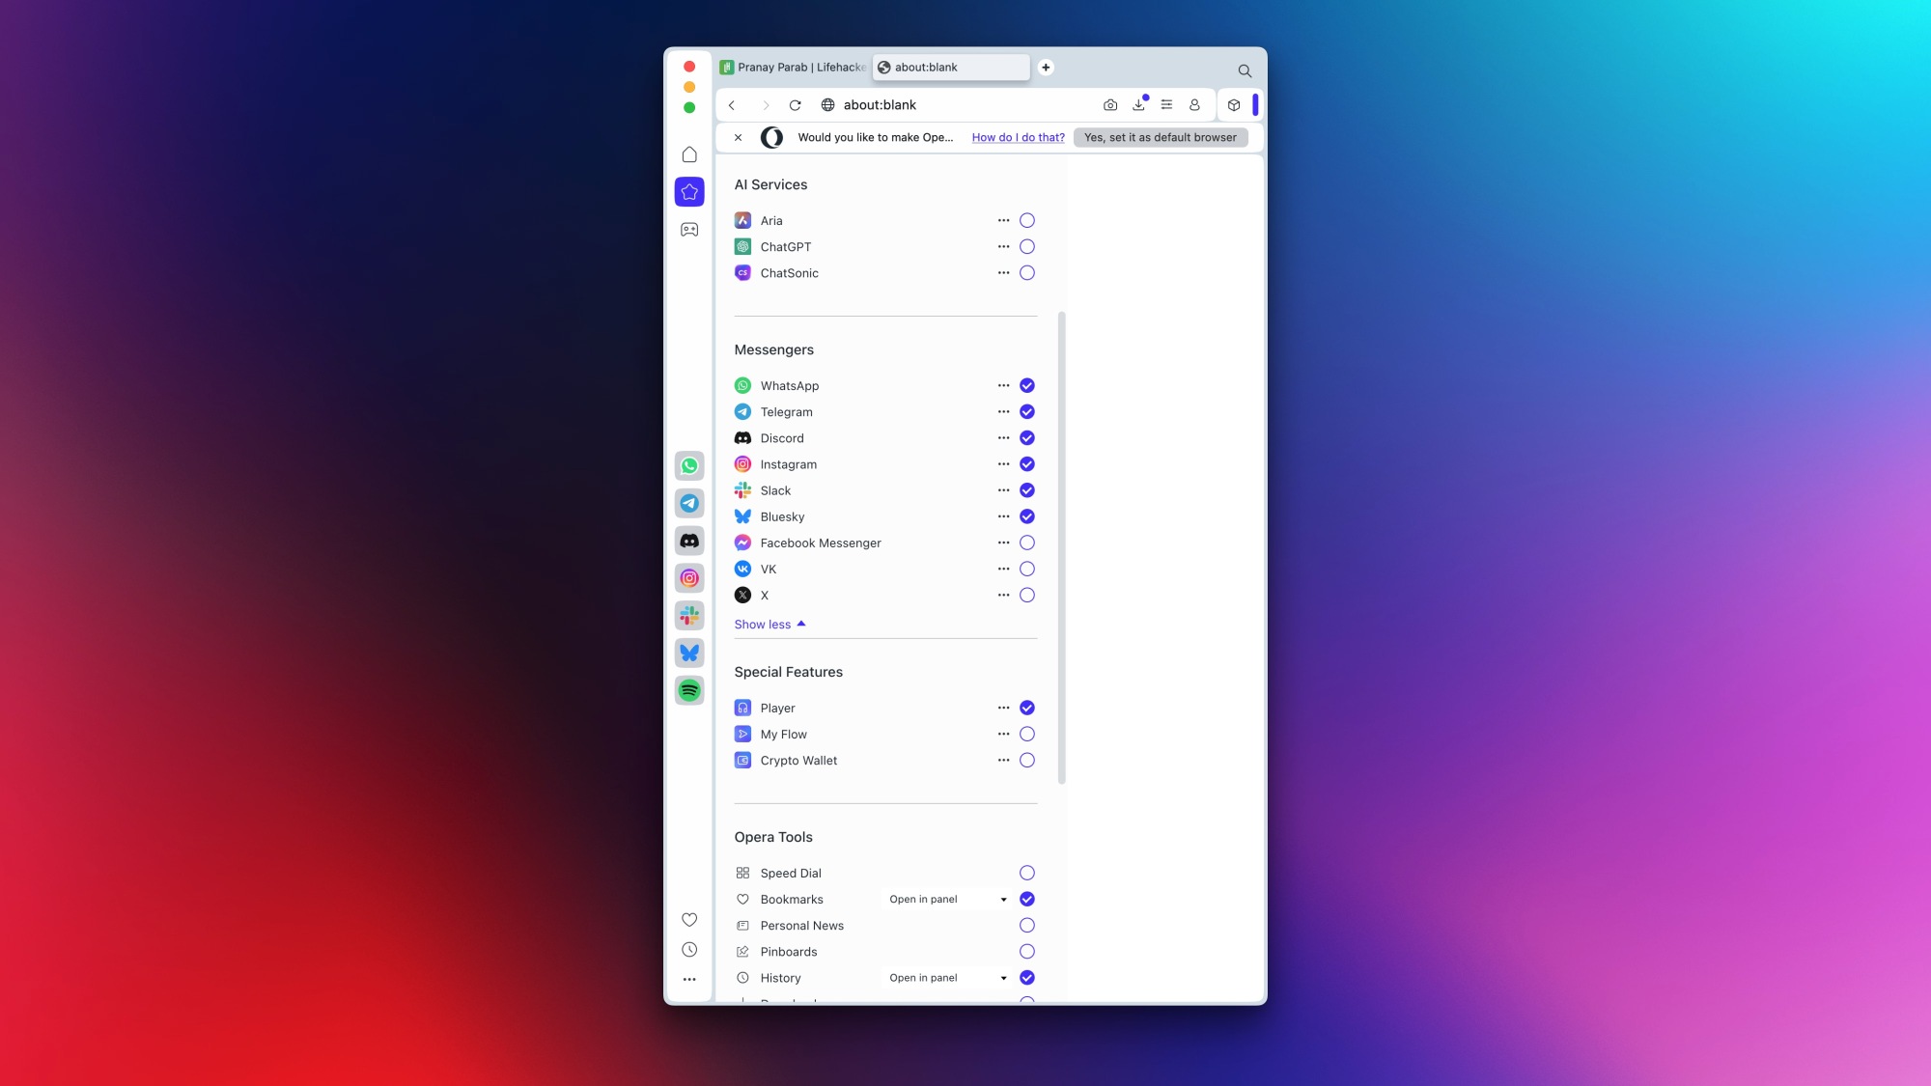This screenshot has width=1931, height=1086.
Task: Click the 'Crypto Wallet' row label
Action: tap(798, 761)
